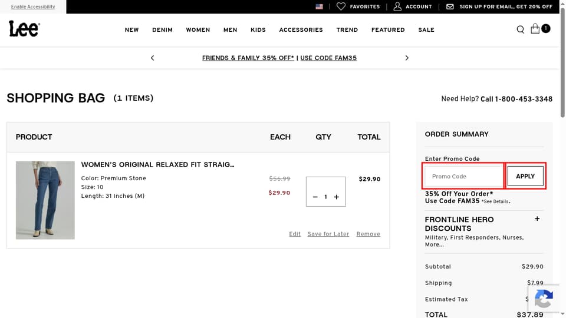Screen dimensions: 566x318
Task: Open the FEATURED menu
Action: 388,30
